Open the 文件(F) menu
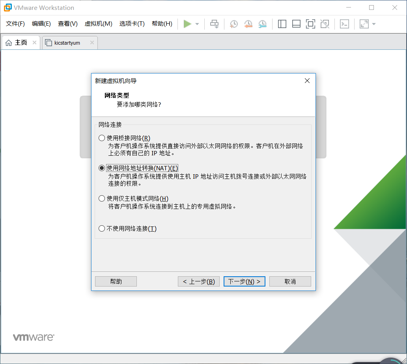The image size is (407, 364). [15, 24]
